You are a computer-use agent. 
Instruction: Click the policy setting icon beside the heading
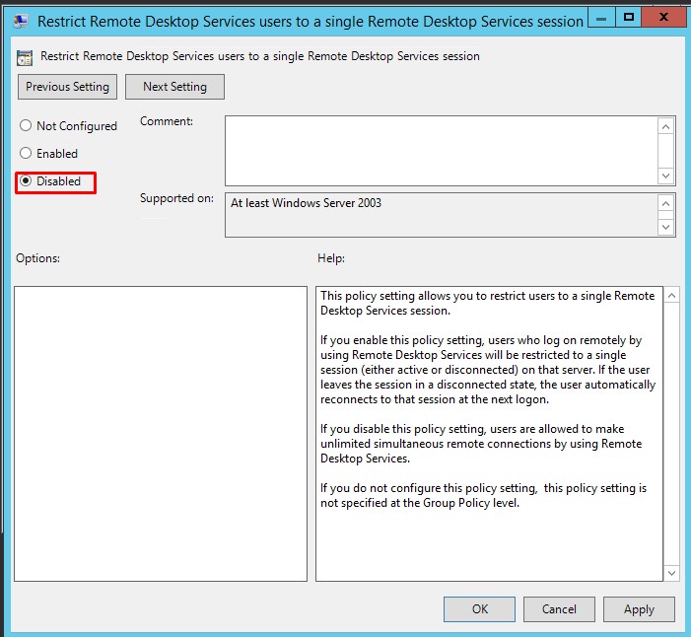(26, 56)
